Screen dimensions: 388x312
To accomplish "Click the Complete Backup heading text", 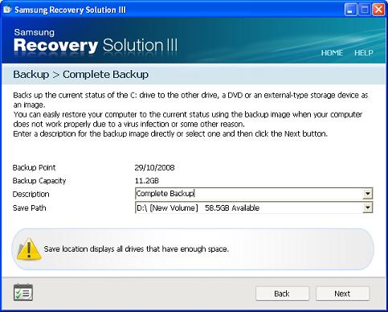I will click(x=105, y=75).
